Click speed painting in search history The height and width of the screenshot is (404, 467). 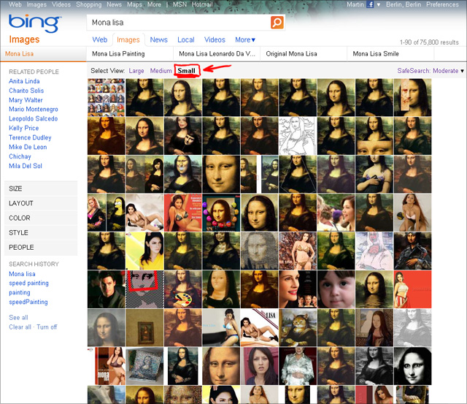[28, 283]
